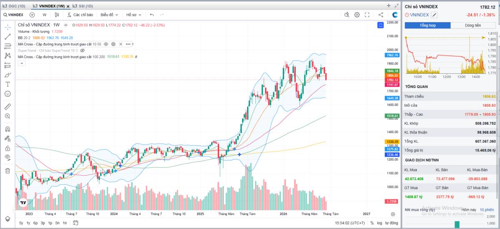The width and height of the screenshot is (500, 229).
Task: Select the Tổng hợp tab
Action: pyautogui.click(x=427, y=25)
